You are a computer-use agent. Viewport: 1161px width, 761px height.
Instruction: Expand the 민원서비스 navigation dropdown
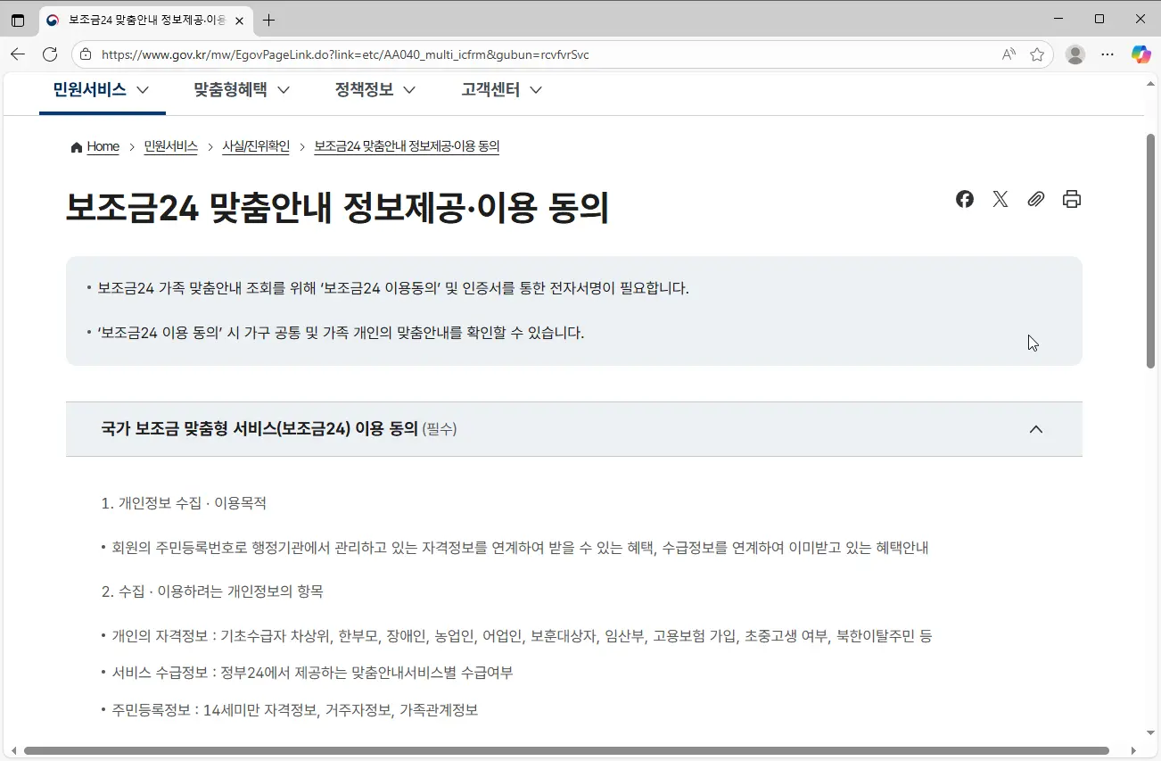101,89
